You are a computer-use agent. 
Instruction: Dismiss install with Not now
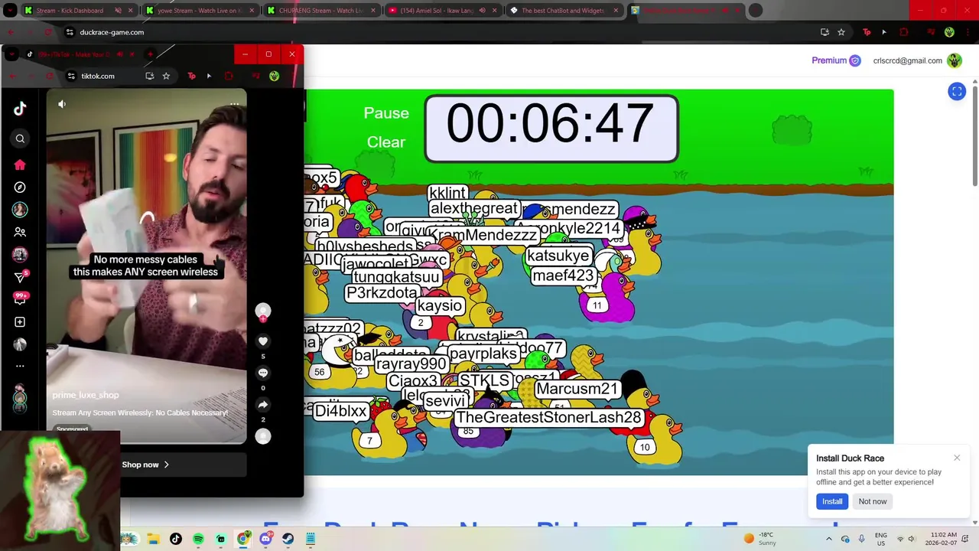[x=873, y=501]
